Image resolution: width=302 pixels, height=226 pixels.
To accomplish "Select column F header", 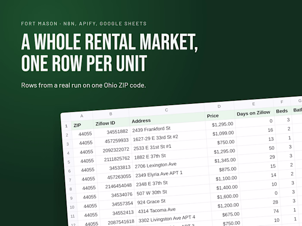I will coord(282,102).
